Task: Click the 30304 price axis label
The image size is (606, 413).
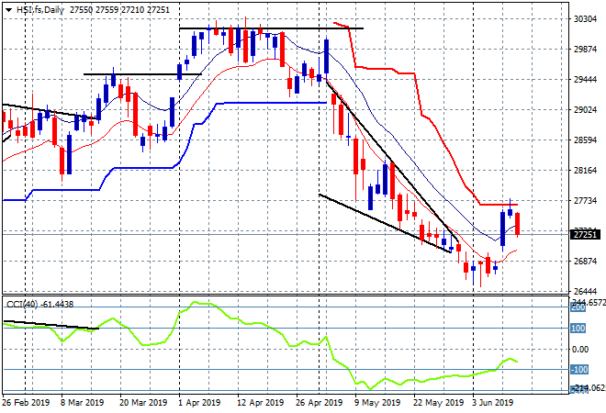Action: (x=585, y=19)
